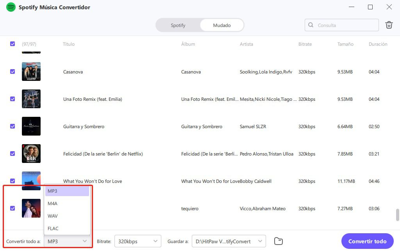Deselect the Guitarra y Sombrero checkbox

coord(12,127)
